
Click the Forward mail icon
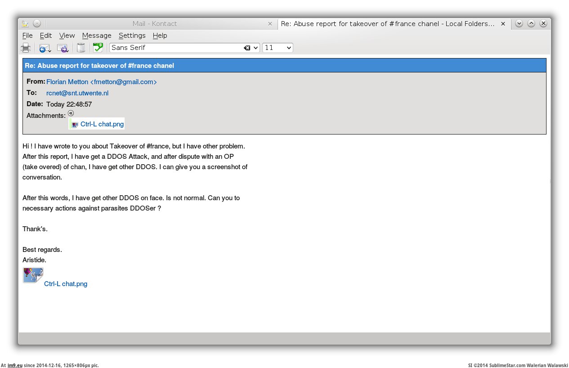(63, 48)
